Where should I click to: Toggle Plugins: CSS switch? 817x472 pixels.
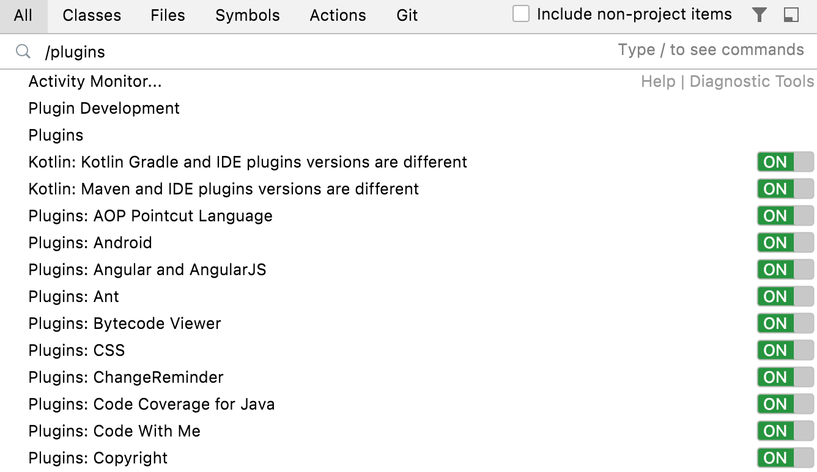[x=785, y=350]
